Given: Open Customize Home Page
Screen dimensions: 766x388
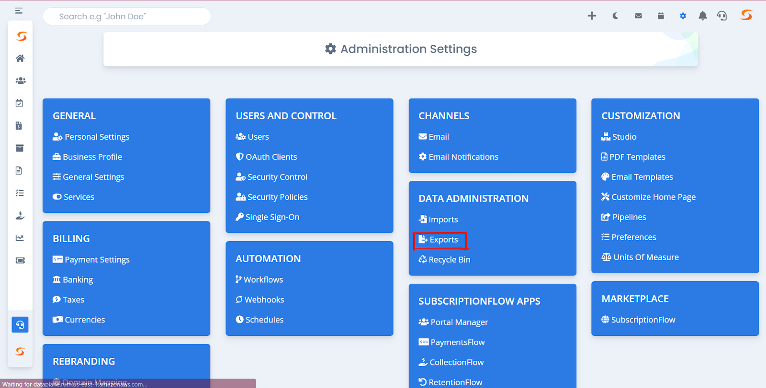Looking at the screenshot, I should click(649, 197).
